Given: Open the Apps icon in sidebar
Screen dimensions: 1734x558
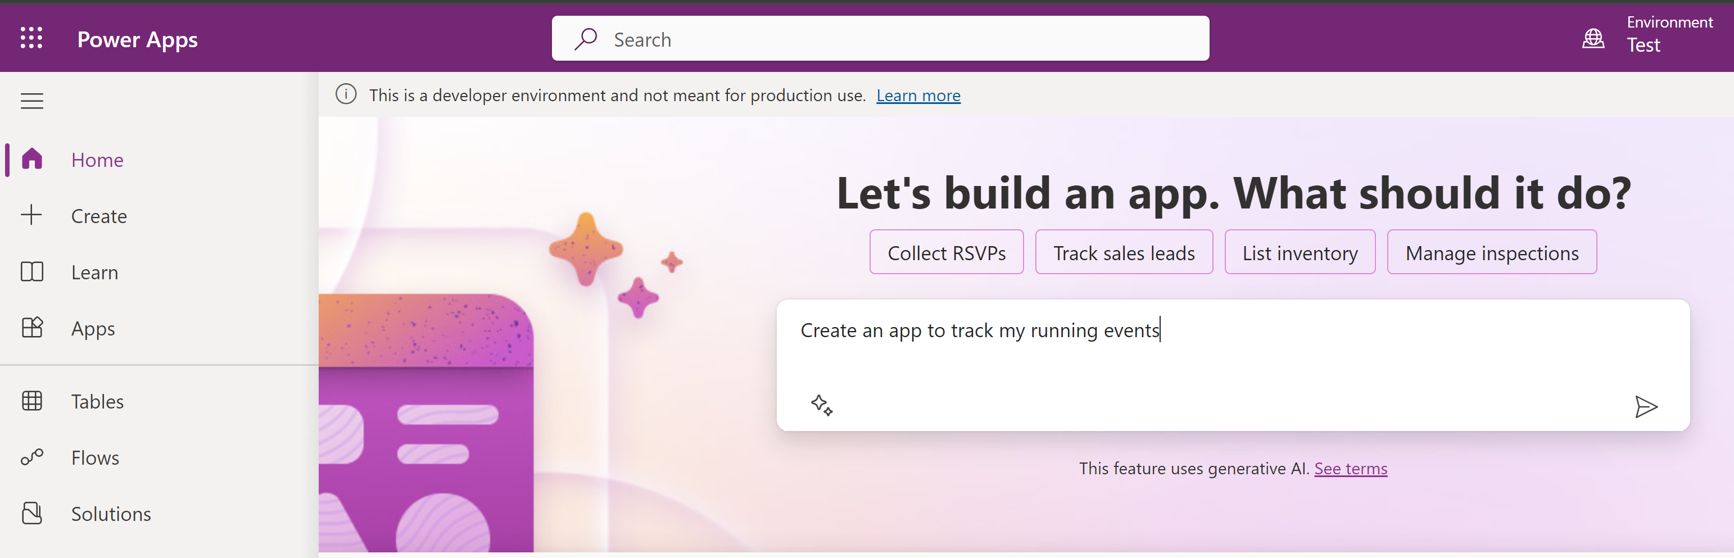Looking at the screenshot, I should (x=31, y=328).
